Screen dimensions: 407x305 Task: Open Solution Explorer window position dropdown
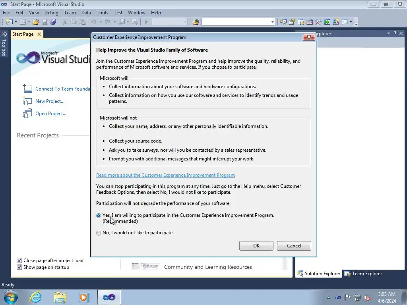tap(389, 33)
